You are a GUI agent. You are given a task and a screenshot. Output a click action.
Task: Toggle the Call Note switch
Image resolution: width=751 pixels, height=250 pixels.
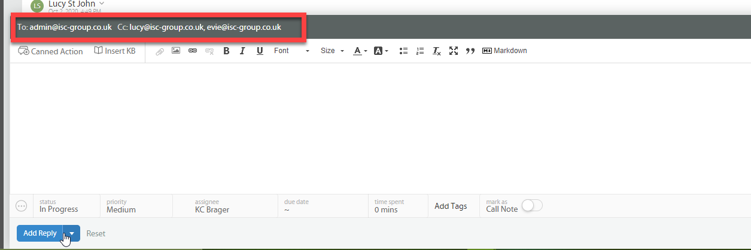[532, 206]
